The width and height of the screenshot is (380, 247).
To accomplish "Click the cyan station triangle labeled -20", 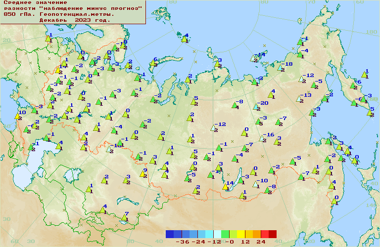I will point(256,106).
